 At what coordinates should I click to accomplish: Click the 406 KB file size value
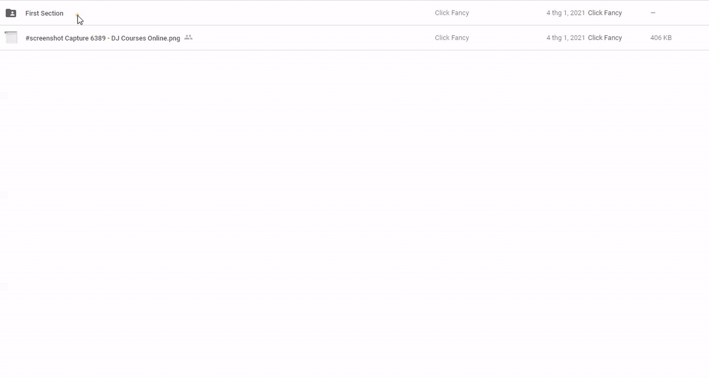(661, 38)
